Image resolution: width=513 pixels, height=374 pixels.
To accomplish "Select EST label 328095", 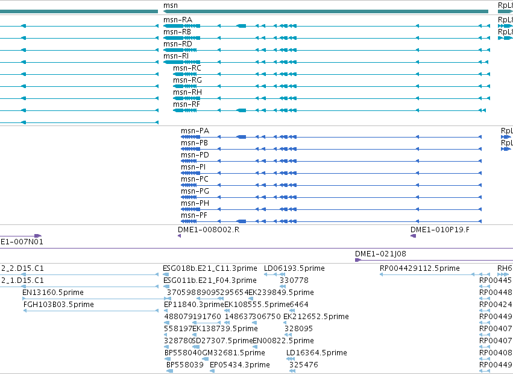I will click(x=298, y=329).
